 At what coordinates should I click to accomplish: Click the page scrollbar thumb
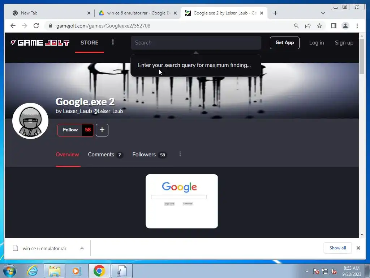362,56
